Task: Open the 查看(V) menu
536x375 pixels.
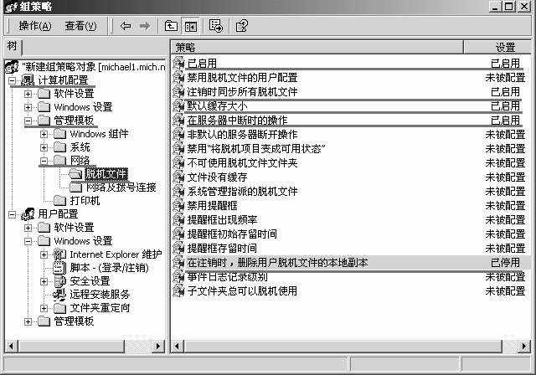Action: (x=80, y=26)
